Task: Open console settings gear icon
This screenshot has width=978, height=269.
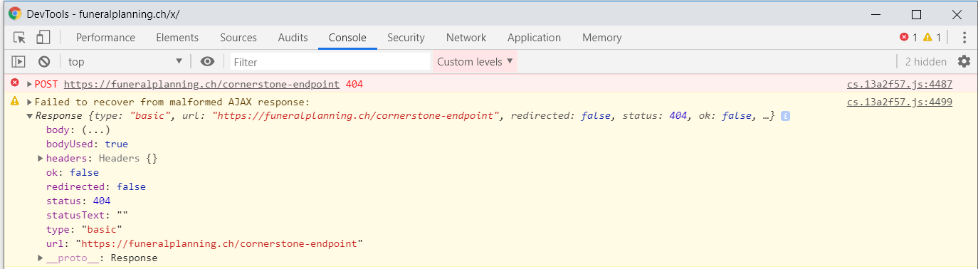Action: [x=964, y=62]
